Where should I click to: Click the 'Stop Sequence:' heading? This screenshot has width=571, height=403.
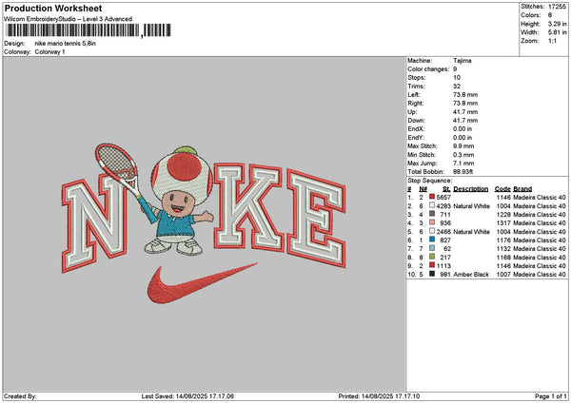click(430, 181)
